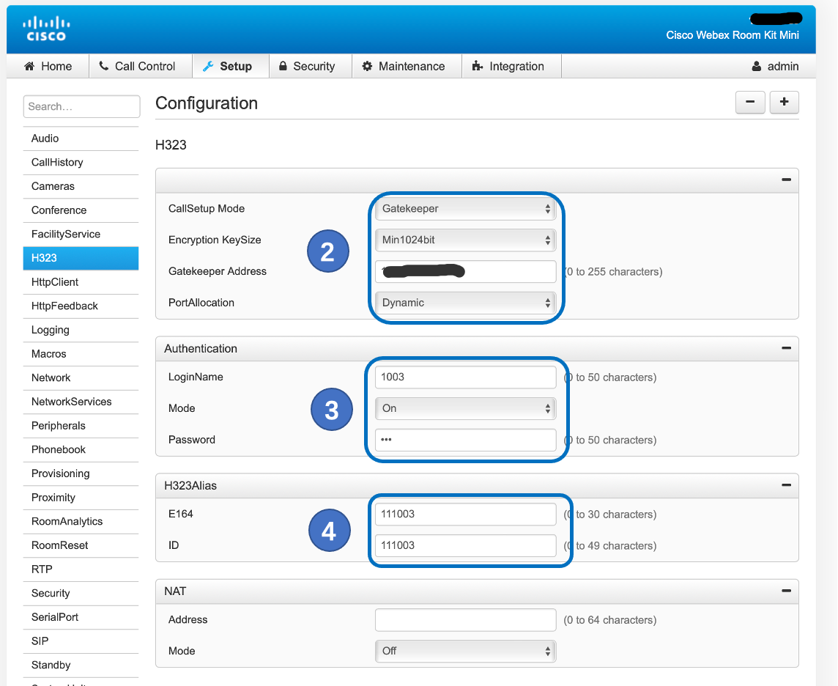Select HttpFeedback in the sidebar
The height and width of the screenshot is (686, 838).
pos(81,306)
